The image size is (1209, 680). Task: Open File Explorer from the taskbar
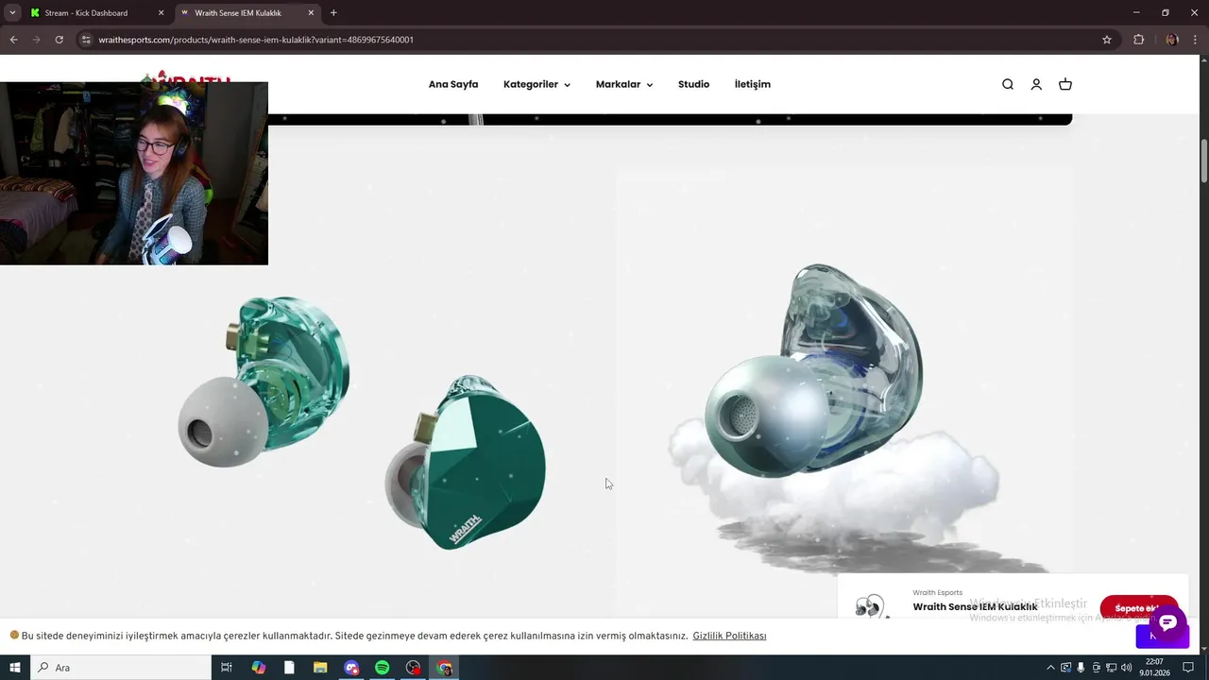(x=320, y=668)
